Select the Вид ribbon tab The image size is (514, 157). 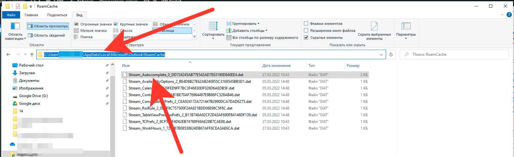pyautogui.click(x=79, y=15)
